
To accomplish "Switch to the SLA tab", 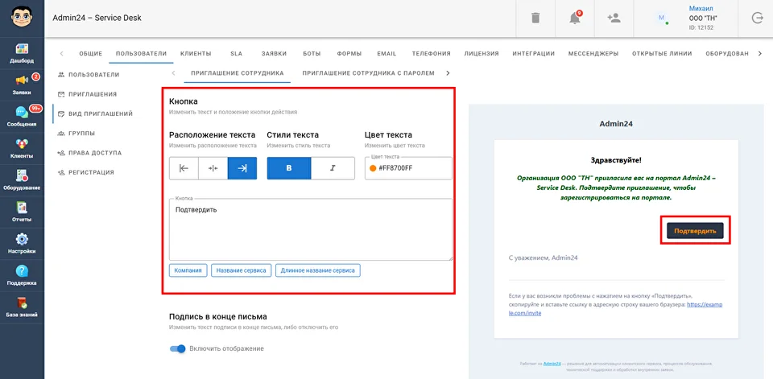I will (236, 54).
